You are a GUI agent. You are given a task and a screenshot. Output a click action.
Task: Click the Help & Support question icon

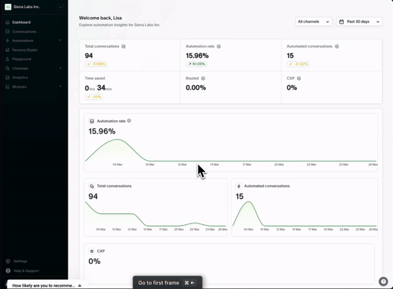coord(8,271)
